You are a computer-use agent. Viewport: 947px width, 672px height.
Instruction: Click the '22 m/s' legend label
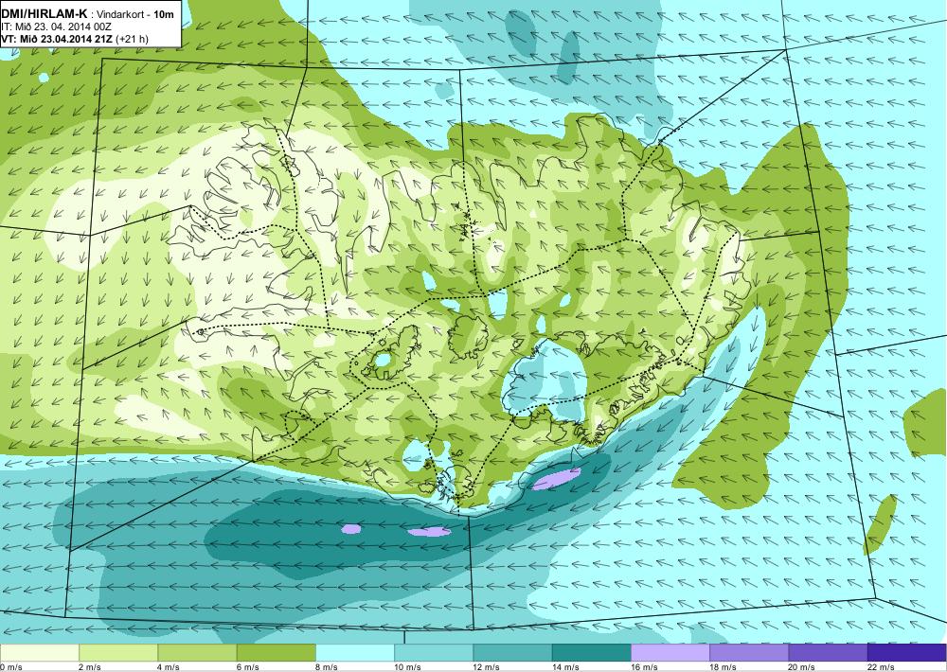pos(881,667)
